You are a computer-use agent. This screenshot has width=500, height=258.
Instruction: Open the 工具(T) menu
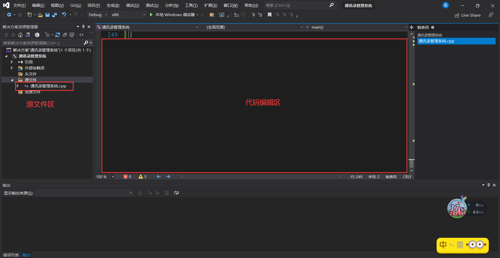tap(191, 5)
